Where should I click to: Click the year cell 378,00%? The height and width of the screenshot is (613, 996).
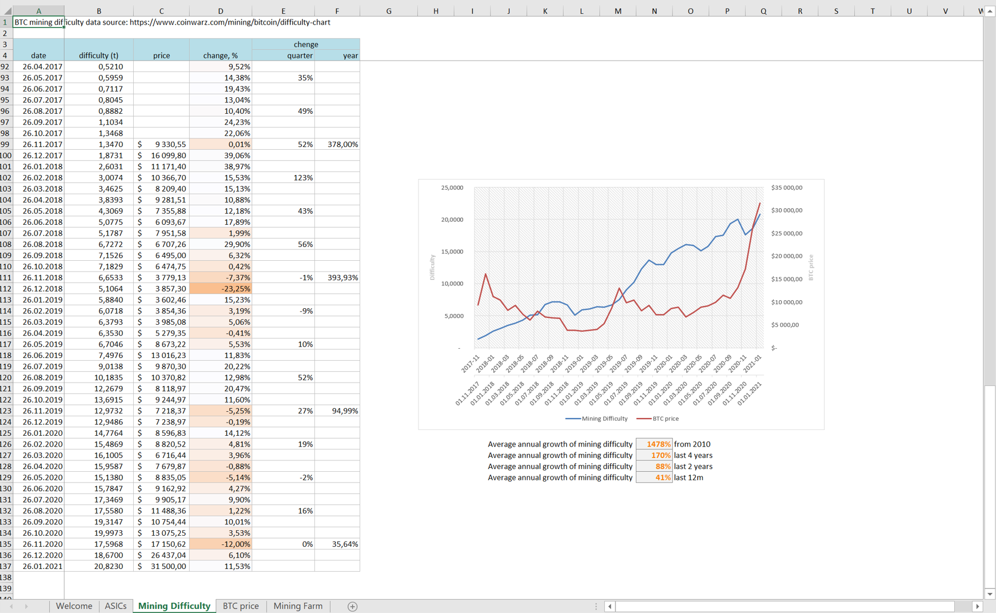[x=337, y=145]
